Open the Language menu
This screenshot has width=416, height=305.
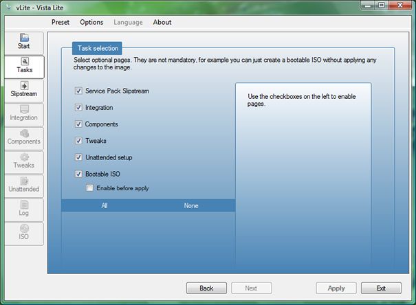pos(128,22)
